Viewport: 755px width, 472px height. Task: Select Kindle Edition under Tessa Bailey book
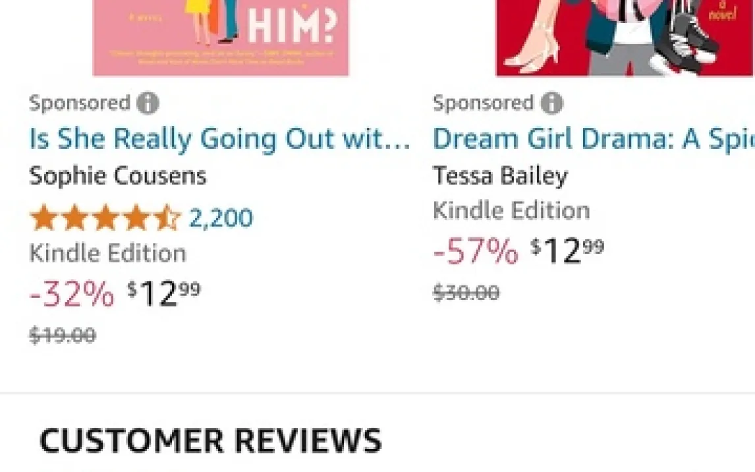click(x=511, y=211)
